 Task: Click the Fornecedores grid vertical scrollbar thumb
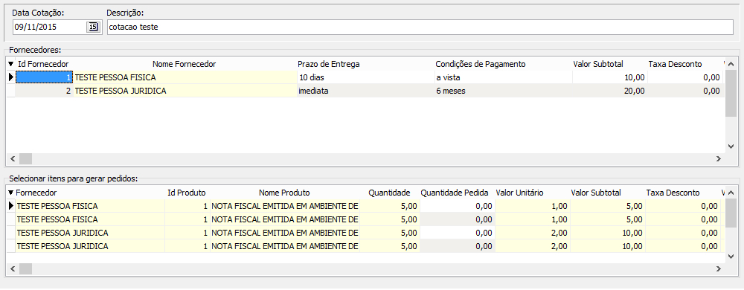coord(731,93)
